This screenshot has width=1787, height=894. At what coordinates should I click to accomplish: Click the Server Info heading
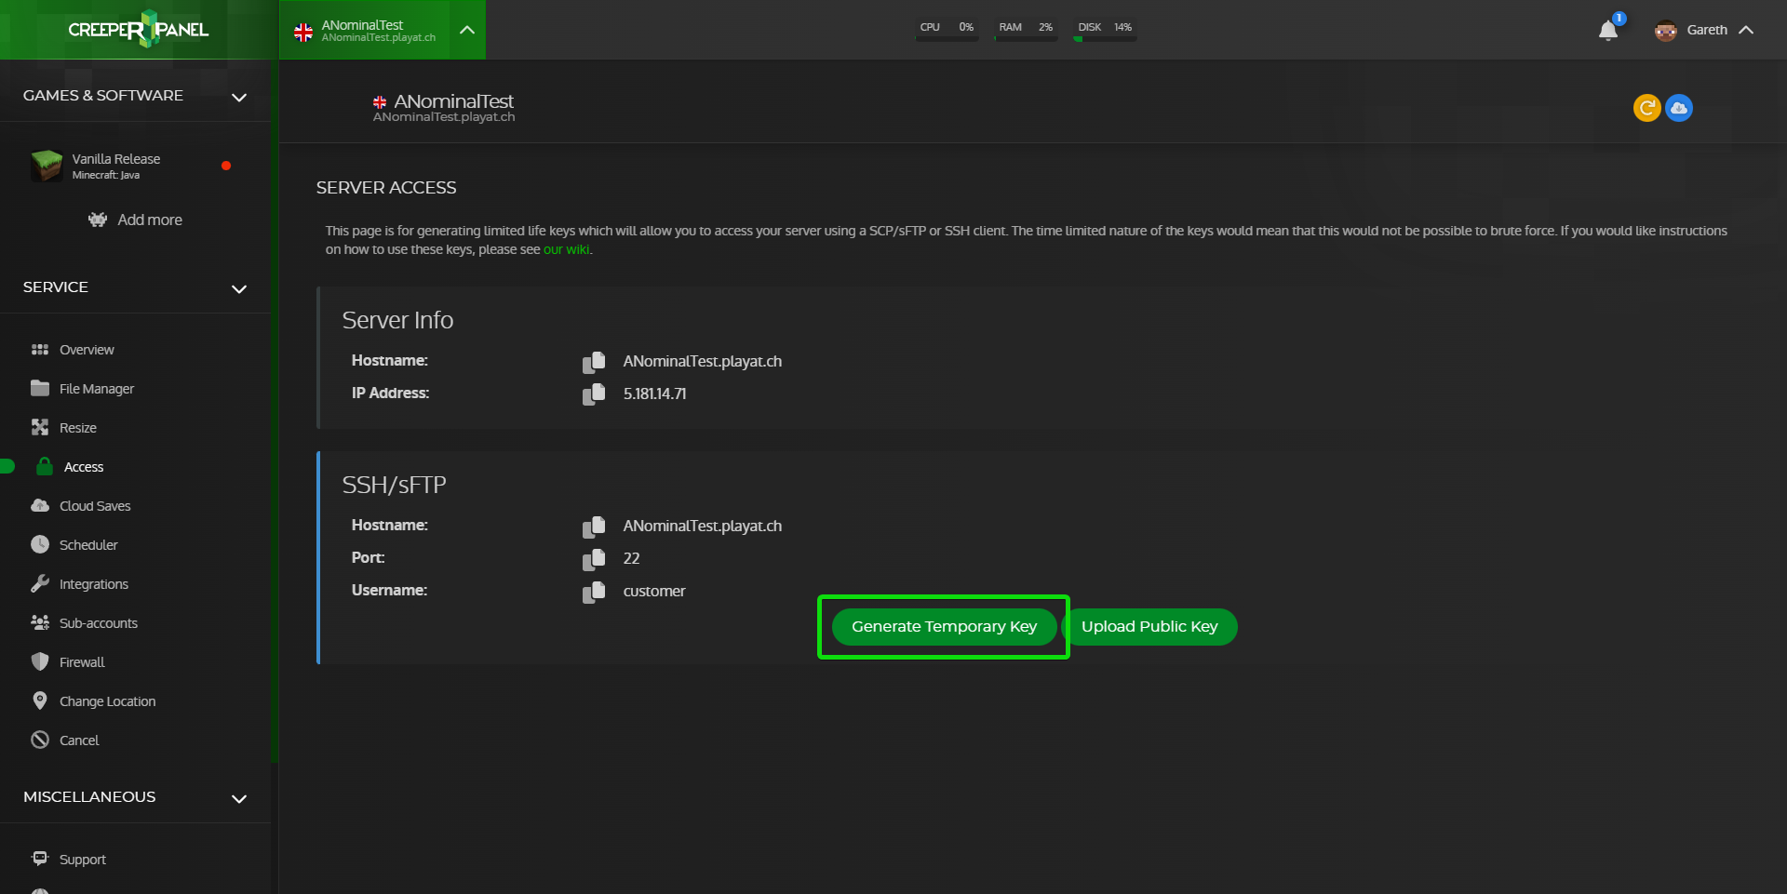pos(397,320)
